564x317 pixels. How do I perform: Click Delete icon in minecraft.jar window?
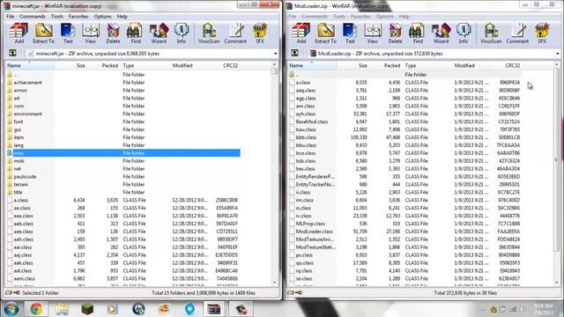tap(113, 33)
